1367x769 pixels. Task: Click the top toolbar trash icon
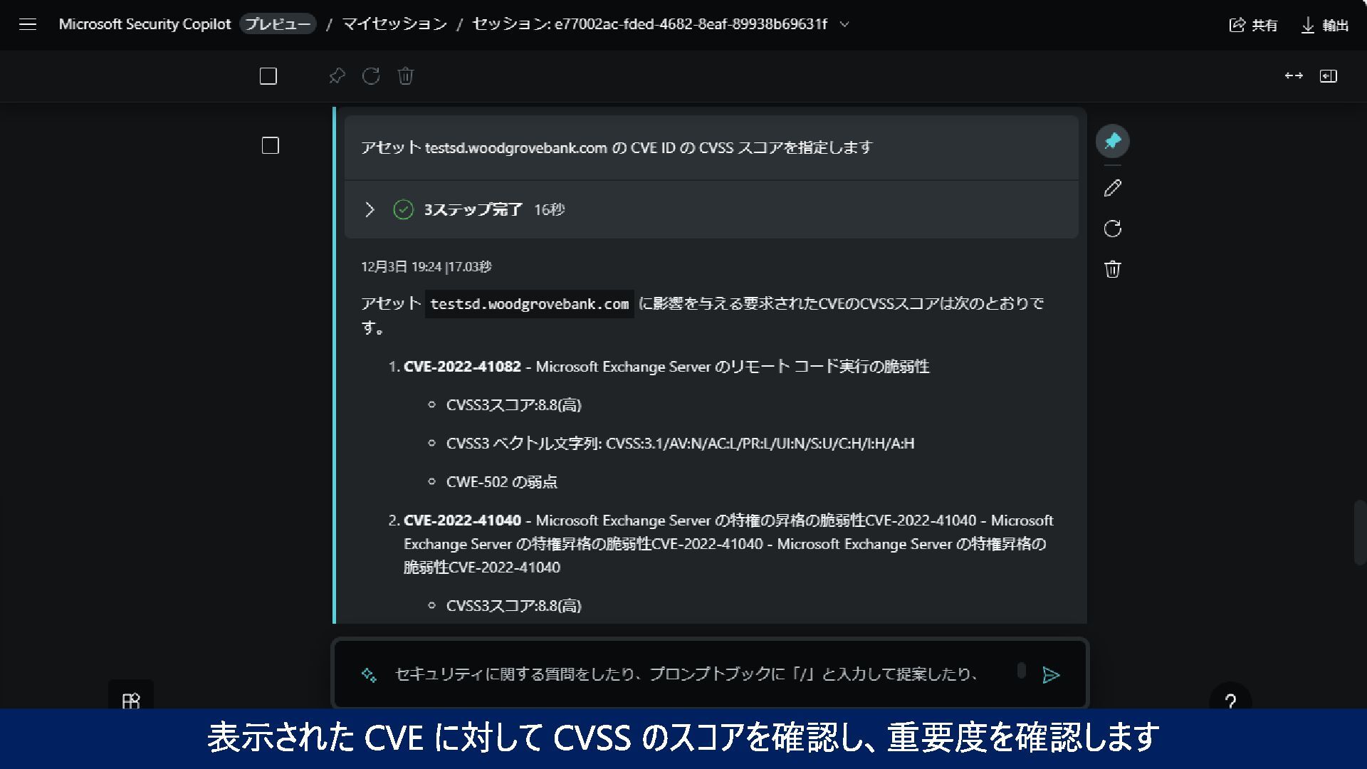pos(405,76)
